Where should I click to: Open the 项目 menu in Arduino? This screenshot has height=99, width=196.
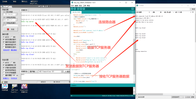(x=80, y=6)
